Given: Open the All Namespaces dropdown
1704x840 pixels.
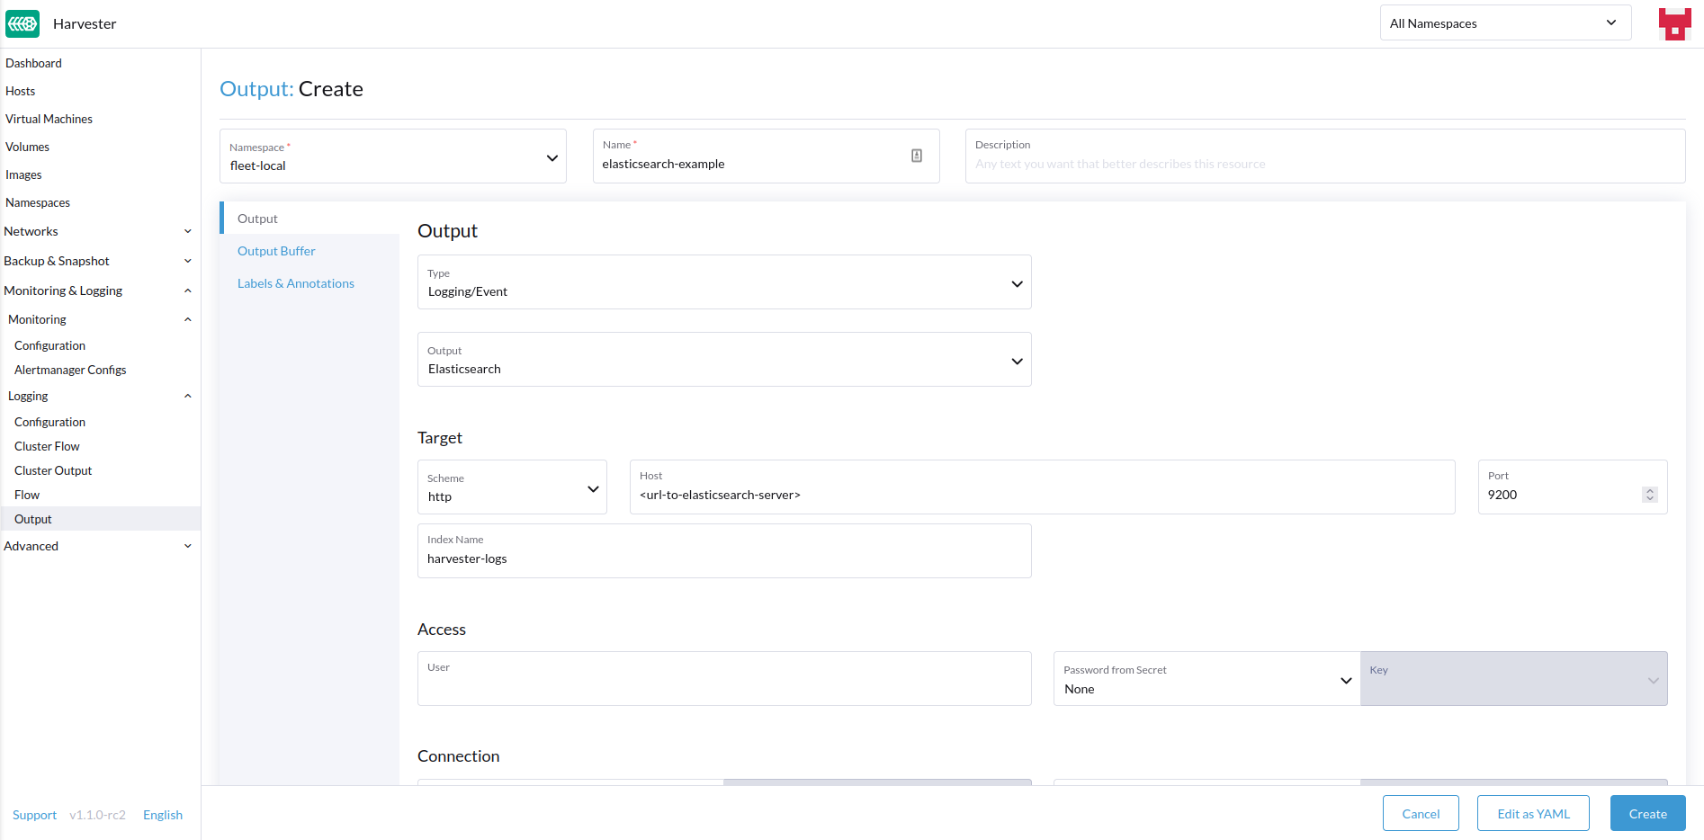Looking at the screenshot, I should click(x=1504, y=23).
